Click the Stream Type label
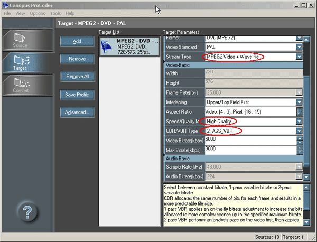317x242 pixels. 179,57
